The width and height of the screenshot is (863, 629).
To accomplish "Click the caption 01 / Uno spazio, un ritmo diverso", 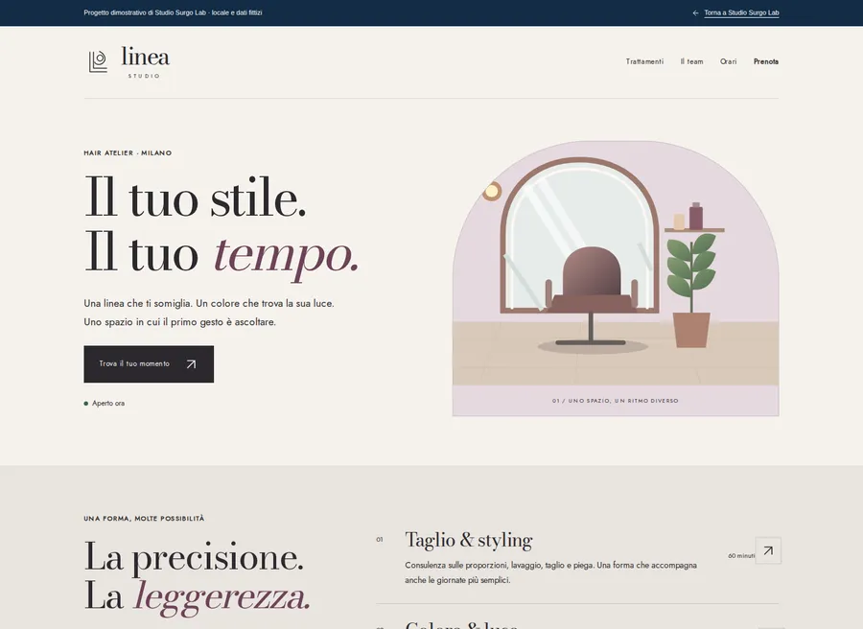I will coord(616,401).
